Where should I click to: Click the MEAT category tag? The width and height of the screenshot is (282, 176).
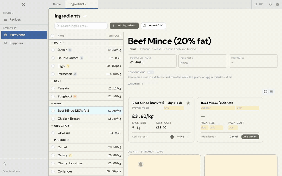(133, 49)
